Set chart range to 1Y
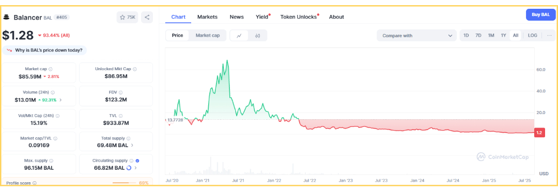 [x=503, y=35]
